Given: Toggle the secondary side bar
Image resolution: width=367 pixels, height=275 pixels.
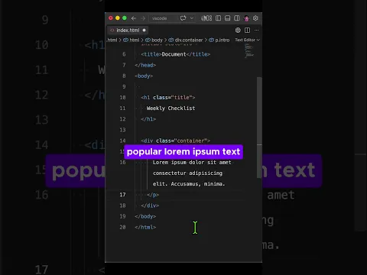Looking at the screenshot, I should pos(237,18).
